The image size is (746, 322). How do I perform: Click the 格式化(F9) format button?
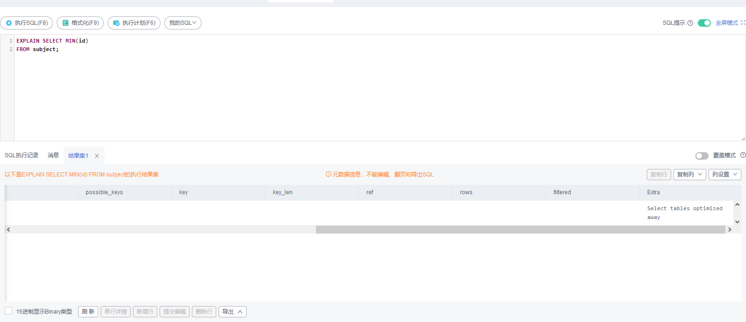pos(80,23)
